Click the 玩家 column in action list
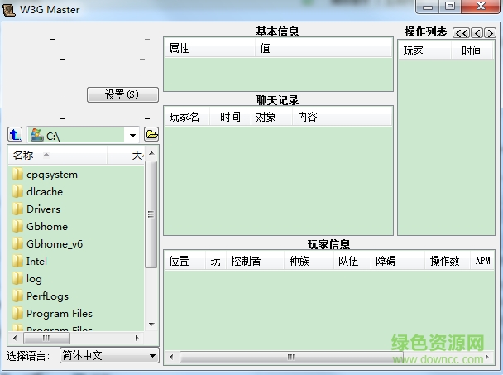 pos(424,50)
